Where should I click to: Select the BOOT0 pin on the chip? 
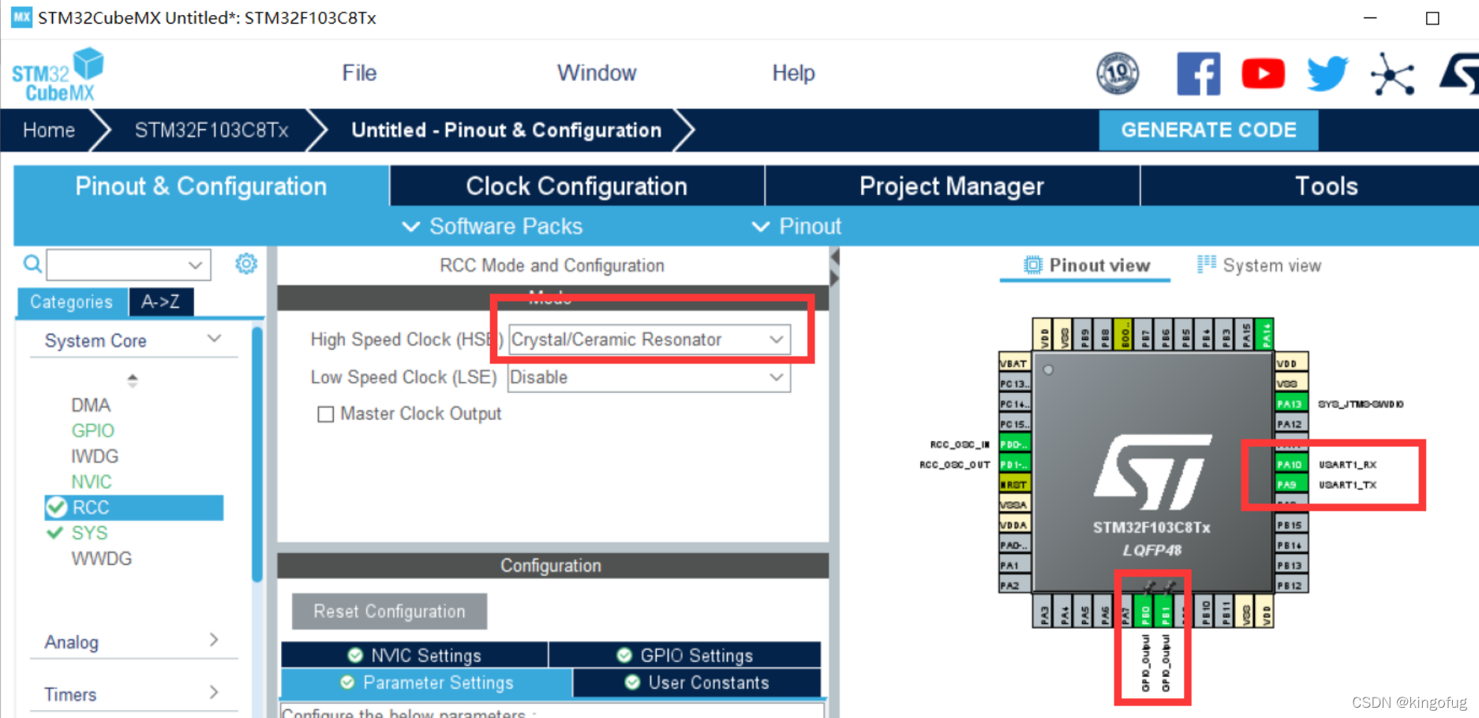pyautogui.click(x=1124, y=335)
